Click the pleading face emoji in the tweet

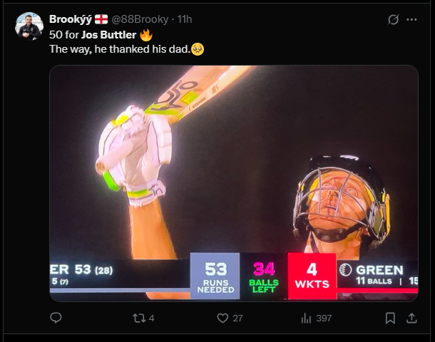[198, 49]
